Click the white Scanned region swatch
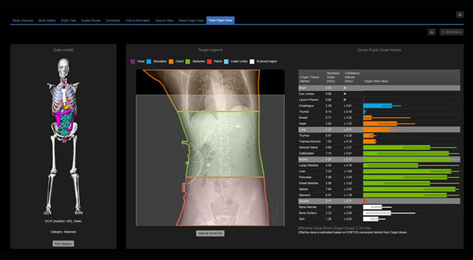The height and width of the screenshot is (260, 473). click(x=252, y=62)
